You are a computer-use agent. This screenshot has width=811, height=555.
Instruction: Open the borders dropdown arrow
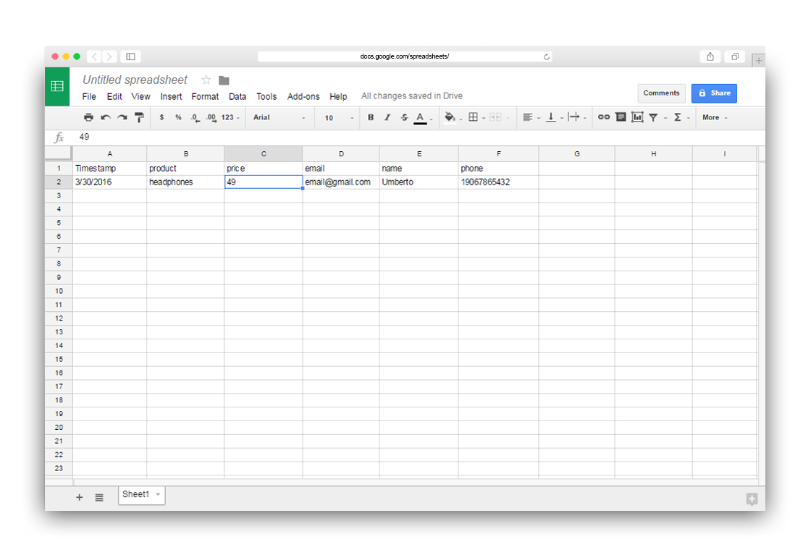point(484,119)
